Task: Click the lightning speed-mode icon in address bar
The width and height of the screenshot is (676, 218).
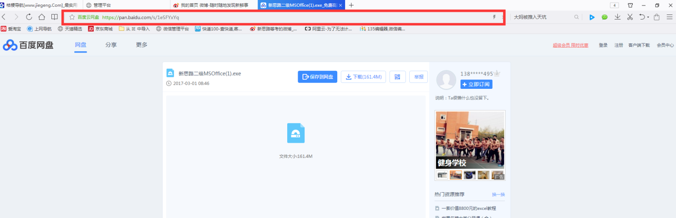Action: 494,17
